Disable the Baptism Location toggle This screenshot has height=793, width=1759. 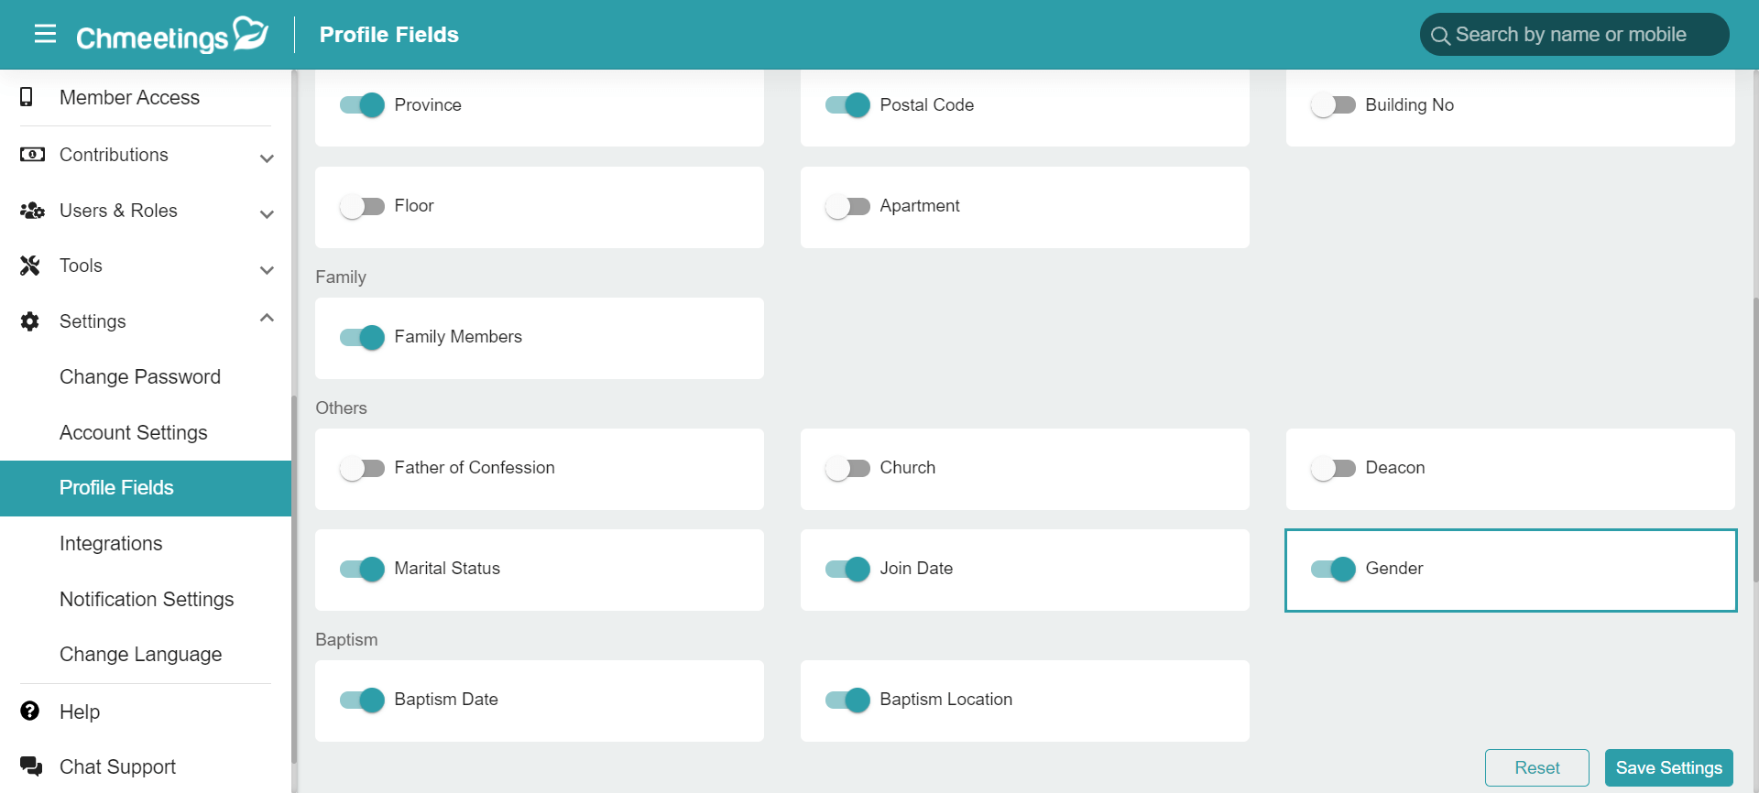847,700
